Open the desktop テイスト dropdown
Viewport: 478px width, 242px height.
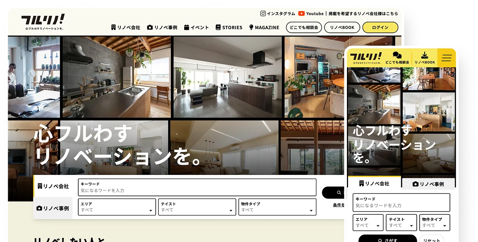coord(197,207)
